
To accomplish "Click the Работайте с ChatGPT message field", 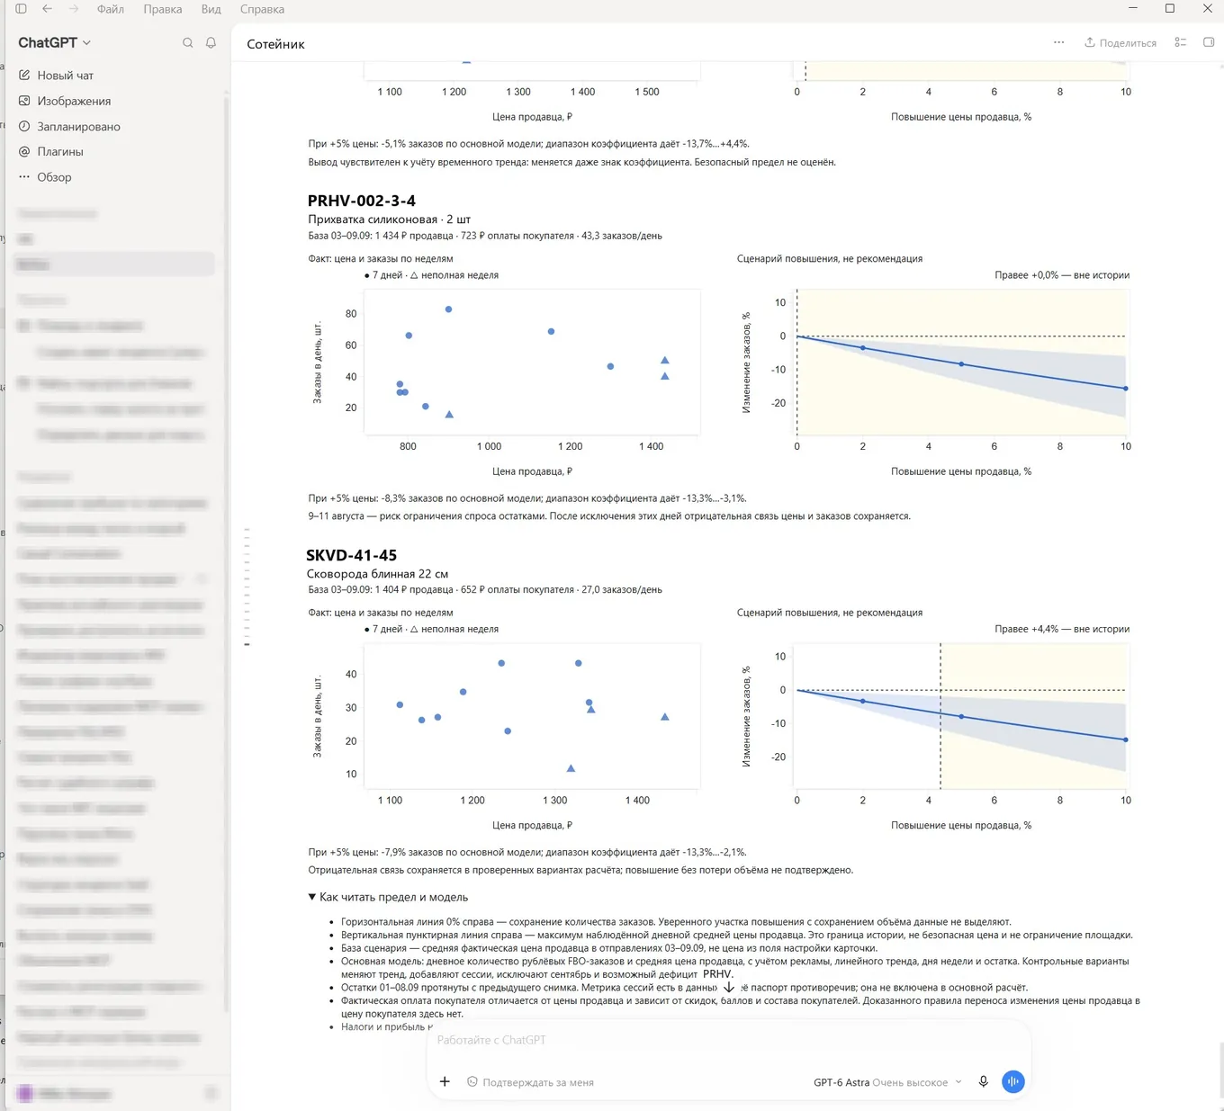I will coord(729,1040).
